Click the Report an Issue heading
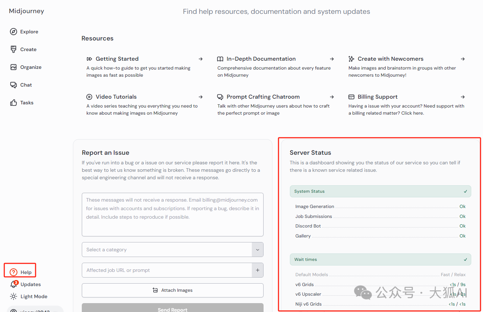The width and height of the screenshot is (483, 312). click(106, 153)
